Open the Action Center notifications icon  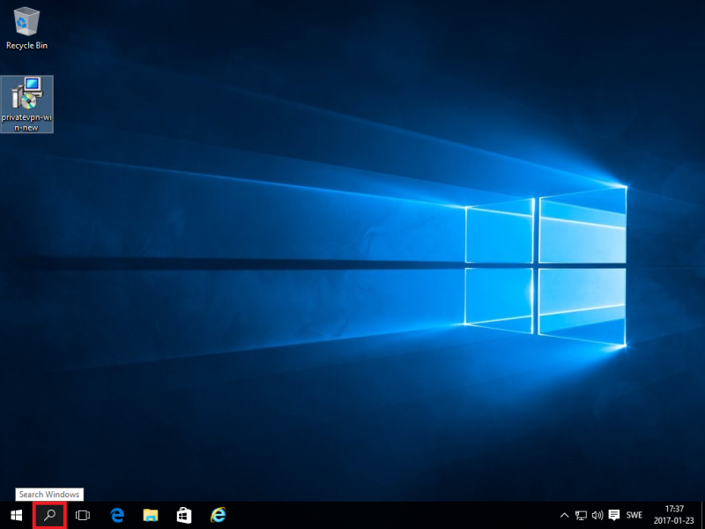click(x=612, y=515)
